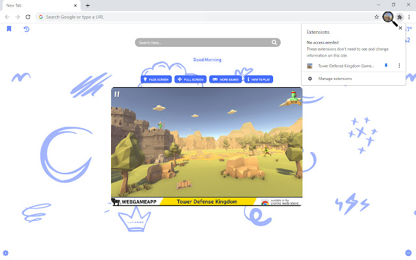Reload the current page
The height and width of the screenshot is (260, 416).
28,17
